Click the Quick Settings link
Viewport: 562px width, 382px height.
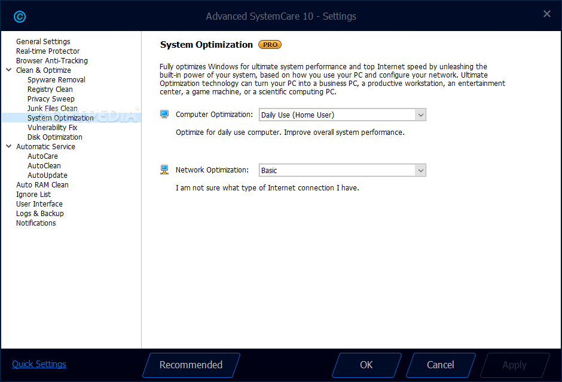point(39,364)
